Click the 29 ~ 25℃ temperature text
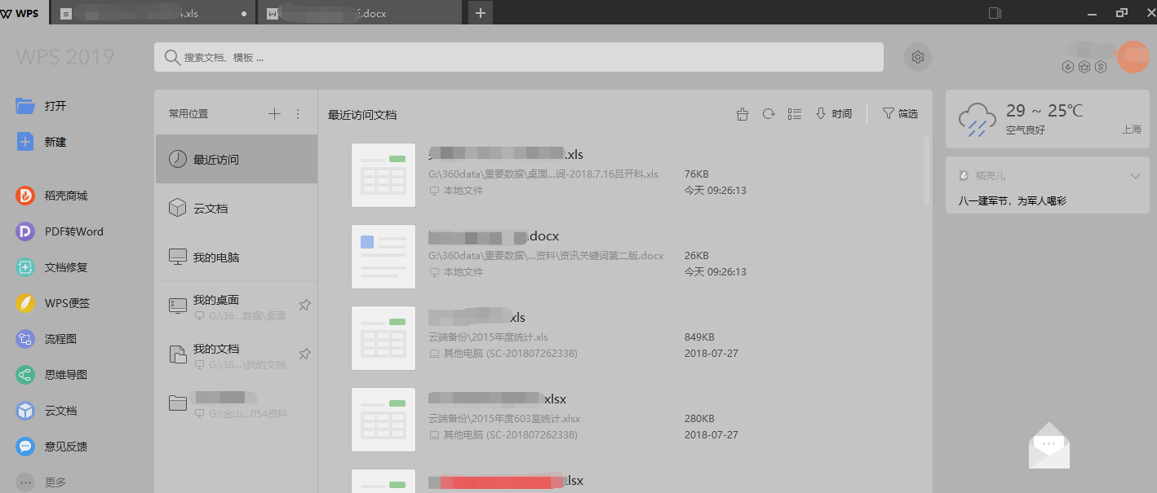The width and height of the screenshot is (1157, 493). coord(1044,111)
